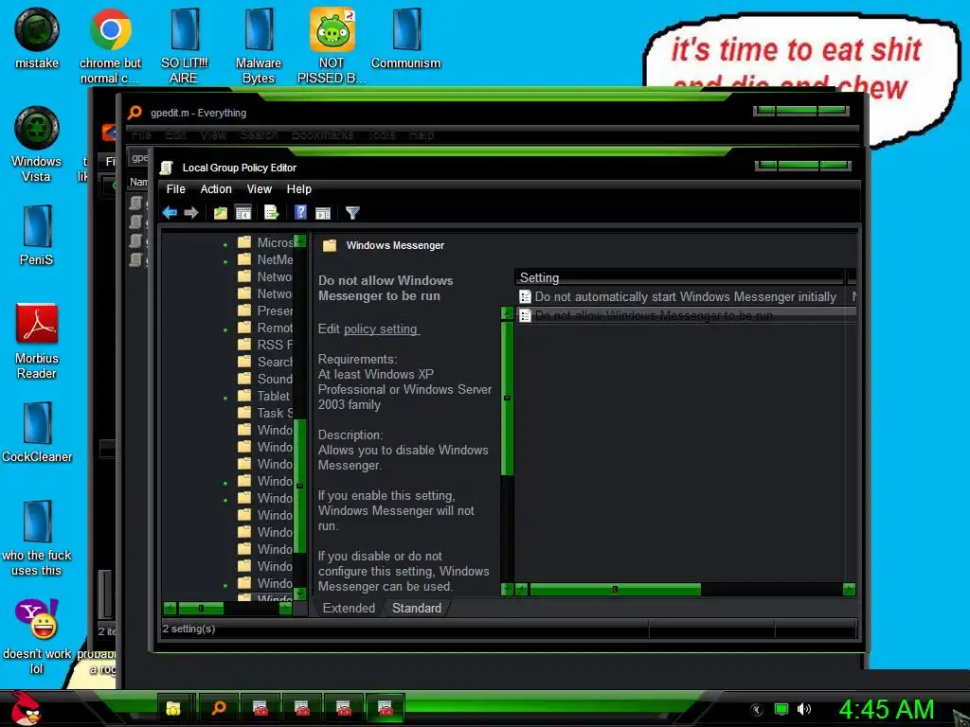The height and width of the screenshot is (727, 970).
Task: Toggle Show/Hide Console Tree toolbar icon
Action: (243, 213)
